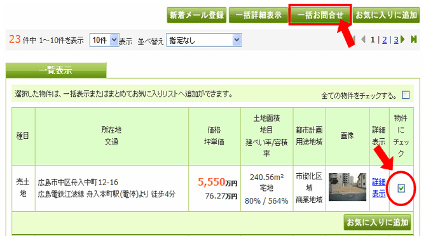The height and width of the screenshot is (241, 426).
Task: Go to previous page arrow icon
Action: [364, 39]
